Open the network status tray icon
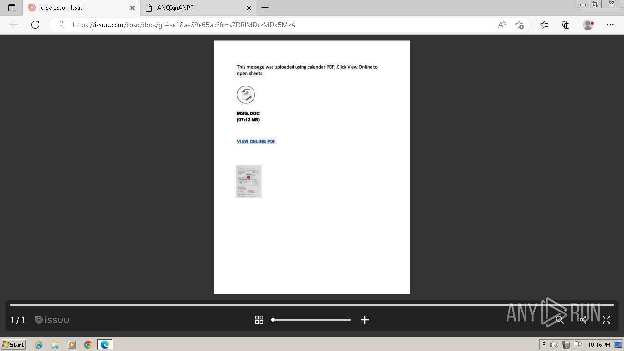Viewport: 624px width, 351px height. click(x=566, y=345)
